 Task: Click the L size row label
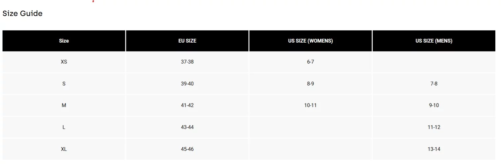point(64,127)
